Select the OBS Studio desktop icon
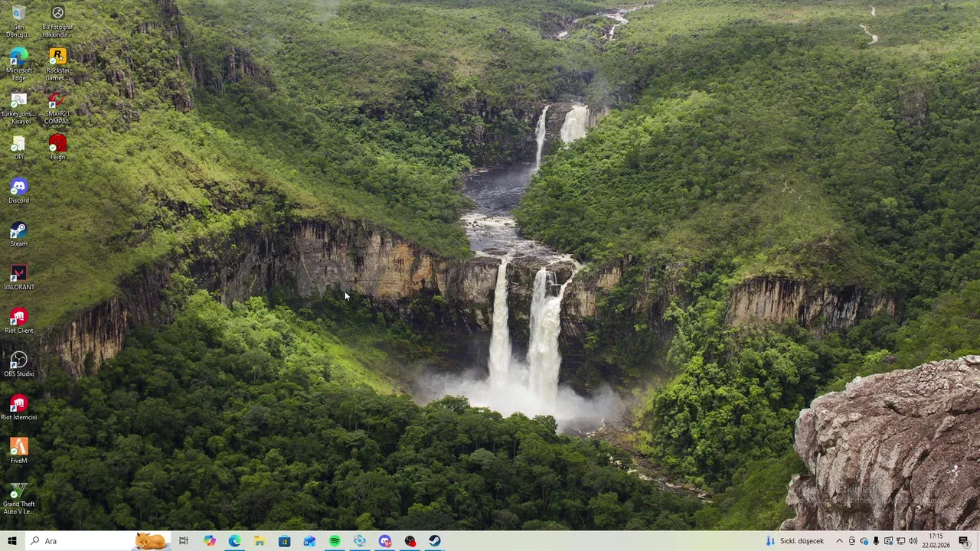Viewport: 980px width, 551px height. tap(18, 365)
